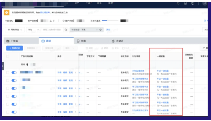Click 复制 in the 计划投放状态正常 row
The height and width of the screenshot is (121, 211).
tap(71, 112)
